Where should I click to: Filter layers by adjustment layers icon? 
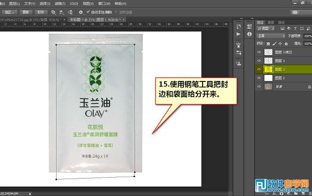click(289, 29)
